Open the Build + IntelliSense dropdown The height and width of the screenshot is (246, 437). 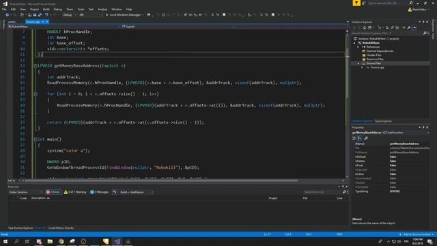coord(137,192)
